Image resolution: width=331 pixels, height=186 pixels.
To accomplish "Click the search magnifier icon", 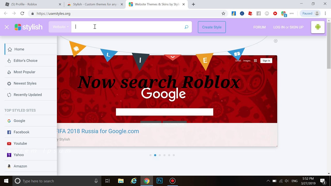I will pyautogui.click(x=186, y=27).
